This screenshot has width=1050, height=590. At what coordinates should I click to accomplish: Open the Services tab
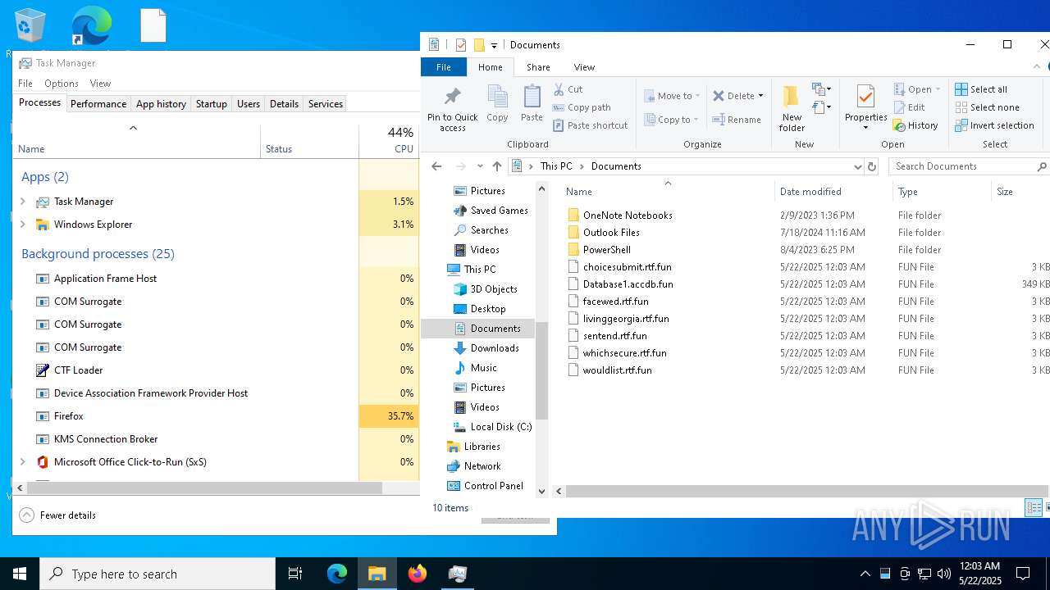pos(325,104)
